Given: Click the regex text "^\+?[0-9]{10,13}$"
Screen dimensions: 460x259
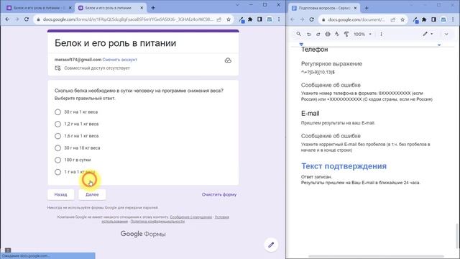Looking at the screenshot, I should click(318, 72).
